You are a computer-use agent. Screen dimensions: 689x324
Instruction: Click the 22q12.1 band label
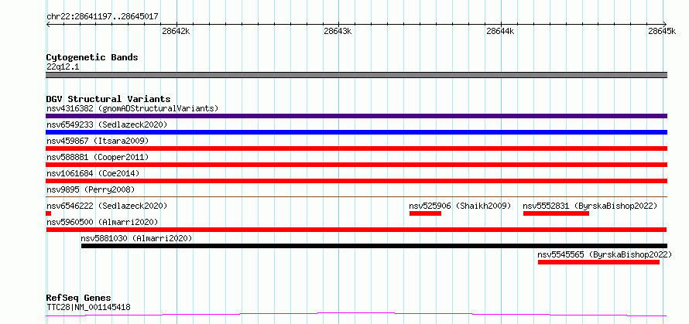(x=63, y=67)
